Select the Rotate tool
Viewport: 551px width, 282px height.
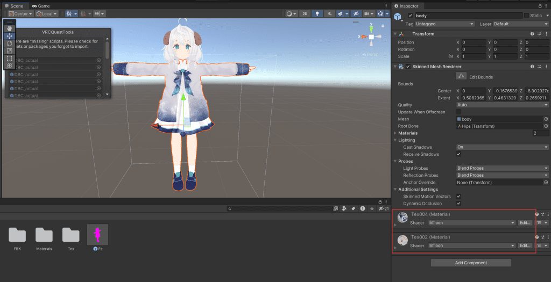click(10, 44)
